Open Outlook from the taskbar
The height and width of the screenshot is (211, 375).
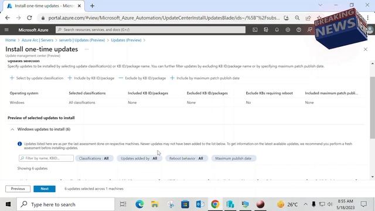pyautogui.click(x=200, y=205)
